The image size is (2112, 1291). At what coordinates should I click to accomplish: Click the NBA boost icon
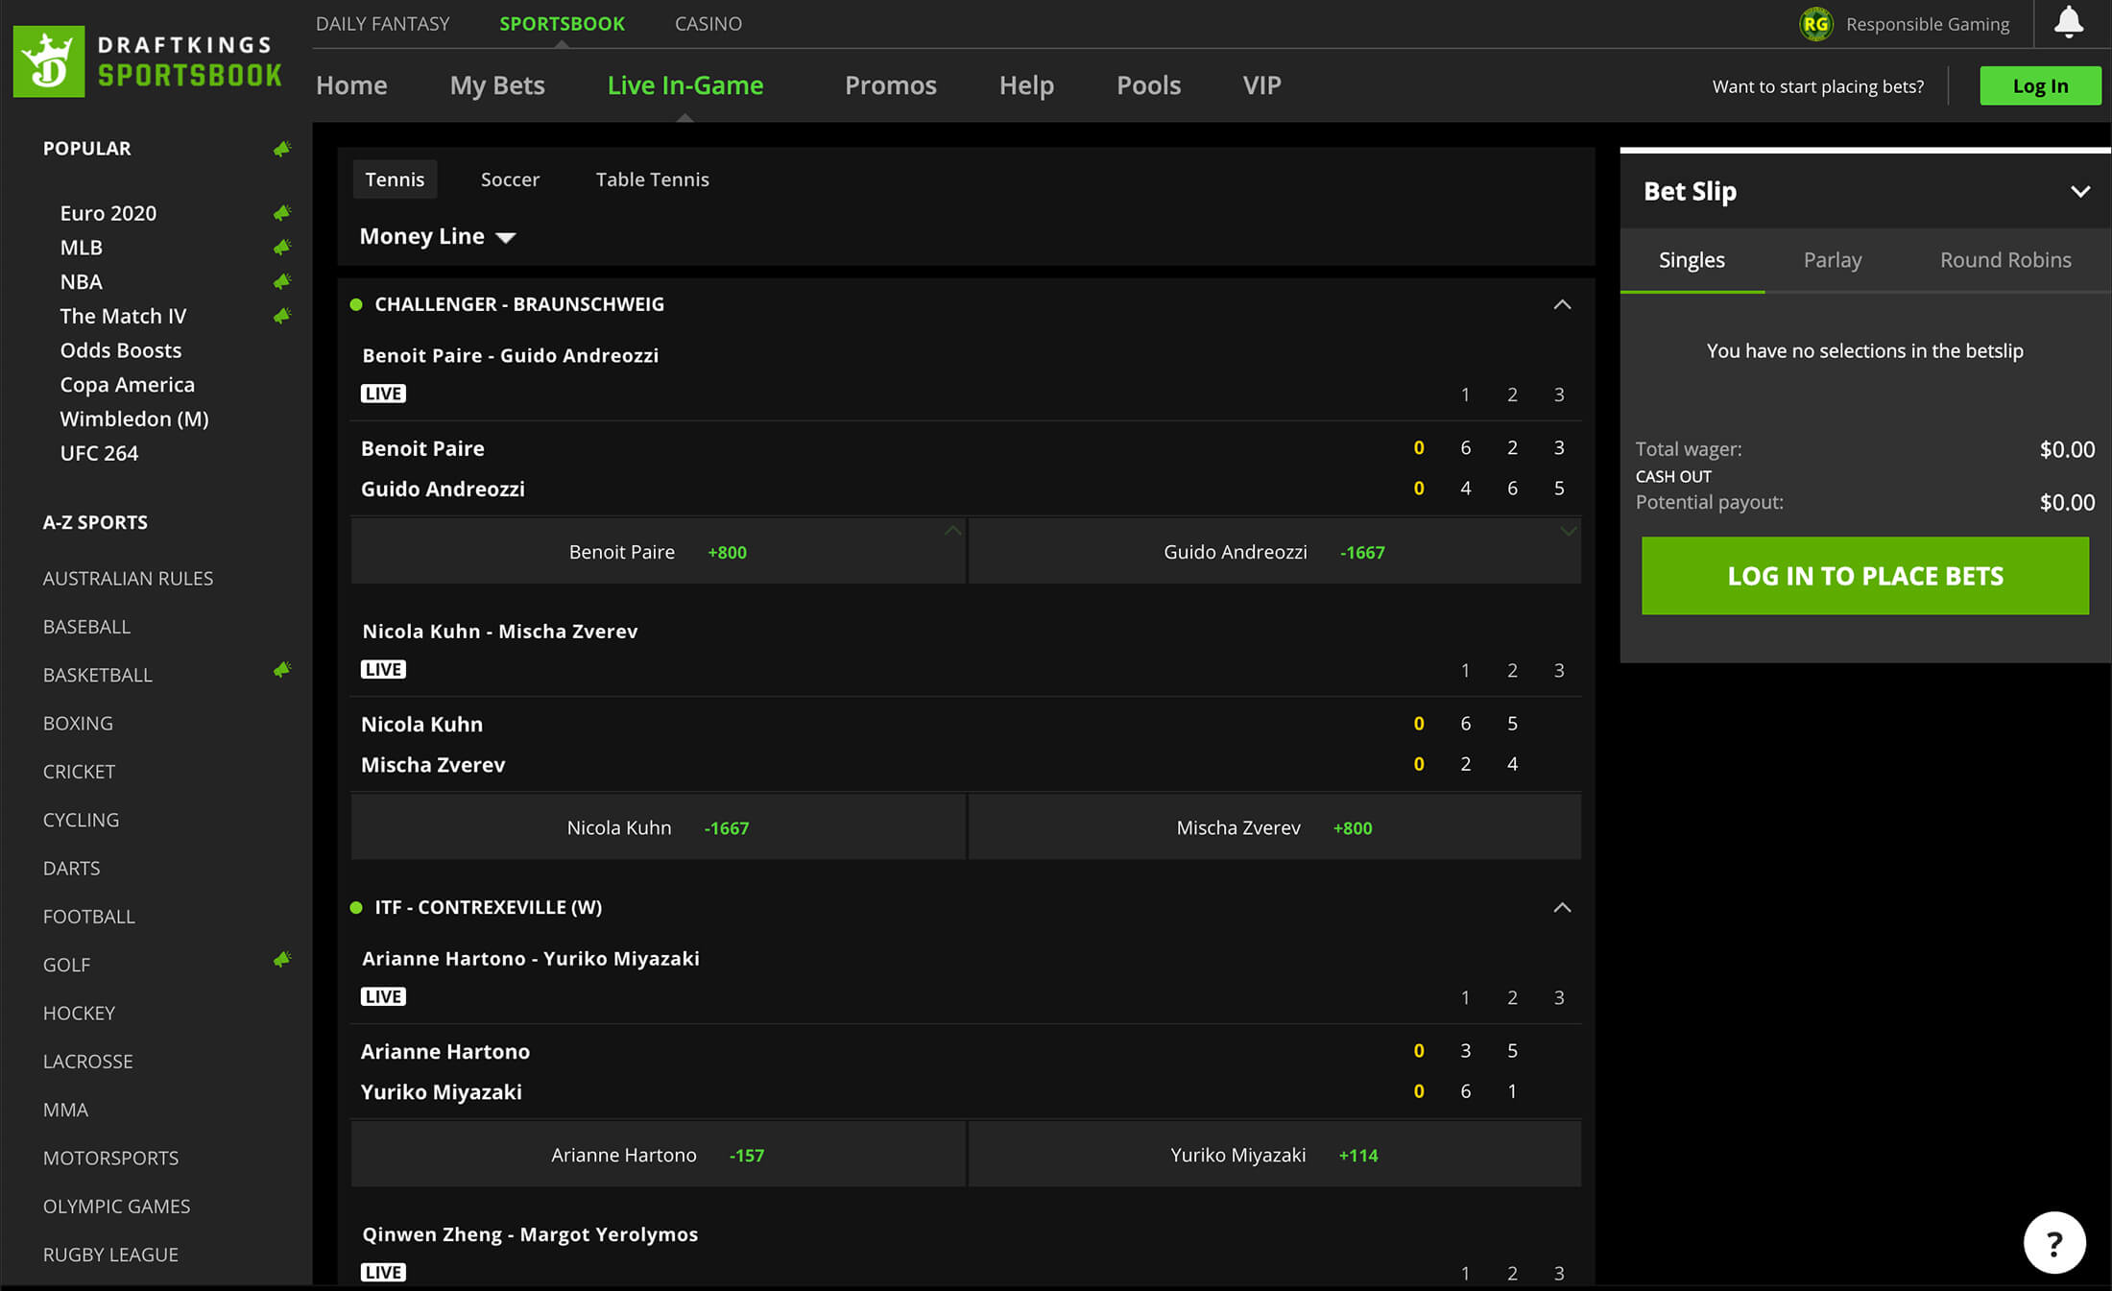(x=280, y=282)
